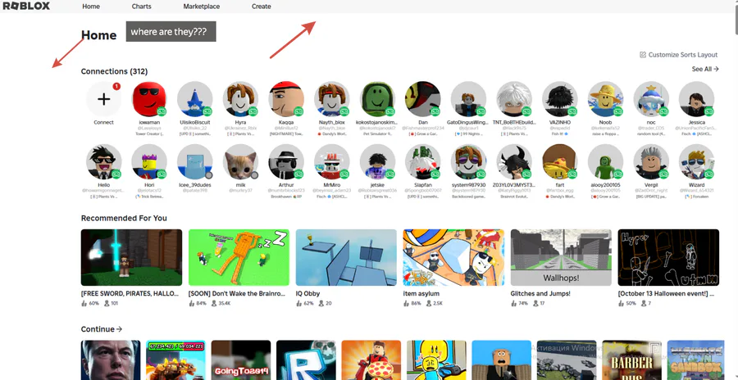Screen dimensions: 738x380
Task: Select Dan's avatar
Action: (x=422, y=99)
